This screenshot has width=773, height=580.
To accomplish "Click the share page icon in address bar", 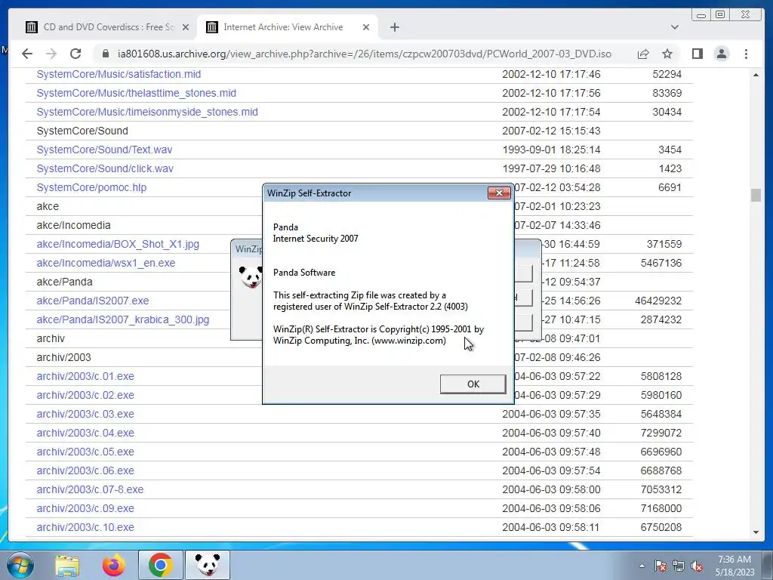I will [643, 54].
